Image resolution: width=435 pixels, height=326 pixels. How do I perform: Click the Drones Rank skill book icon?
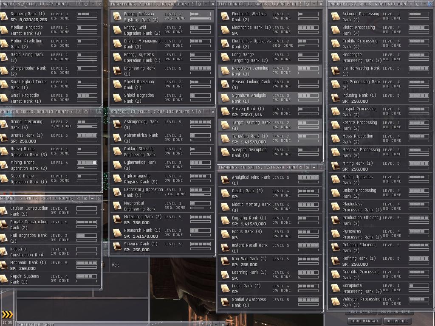tap(4, 138)
